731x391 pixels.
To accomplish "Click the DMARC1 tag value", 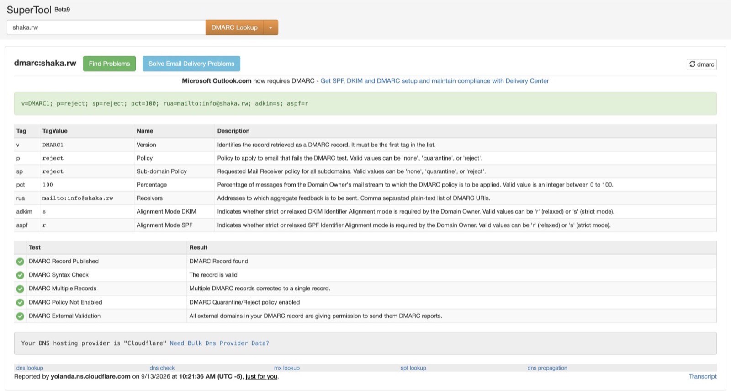I will (53, 145).
